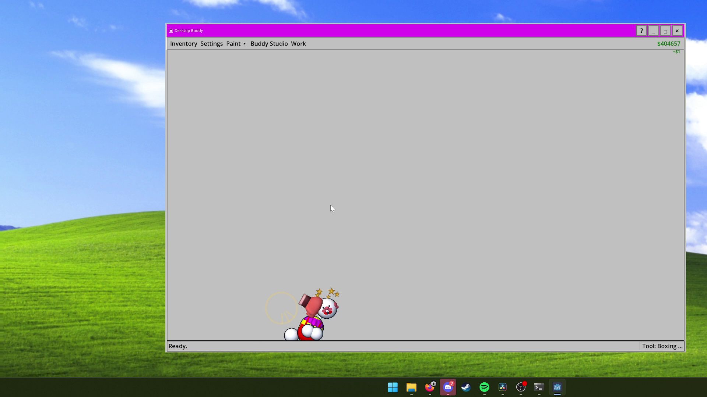This screenshot has width=707, height=397.
Task: Click the Tool: Boxing status indicator
Action: (662, 346)
